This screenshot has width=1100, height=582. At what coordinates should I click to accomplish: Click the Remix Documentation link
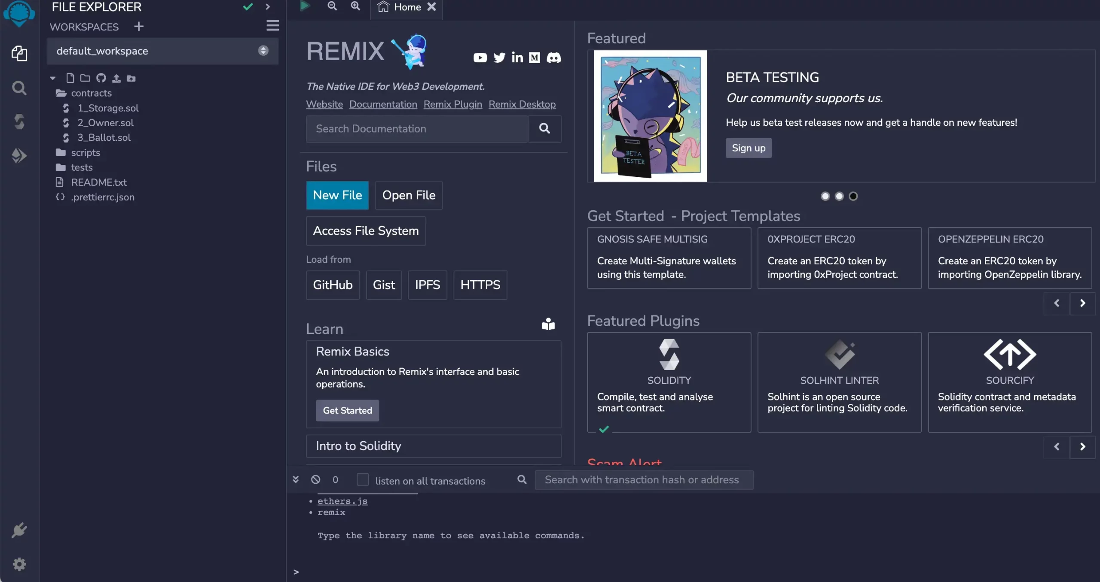pos(383,104)
